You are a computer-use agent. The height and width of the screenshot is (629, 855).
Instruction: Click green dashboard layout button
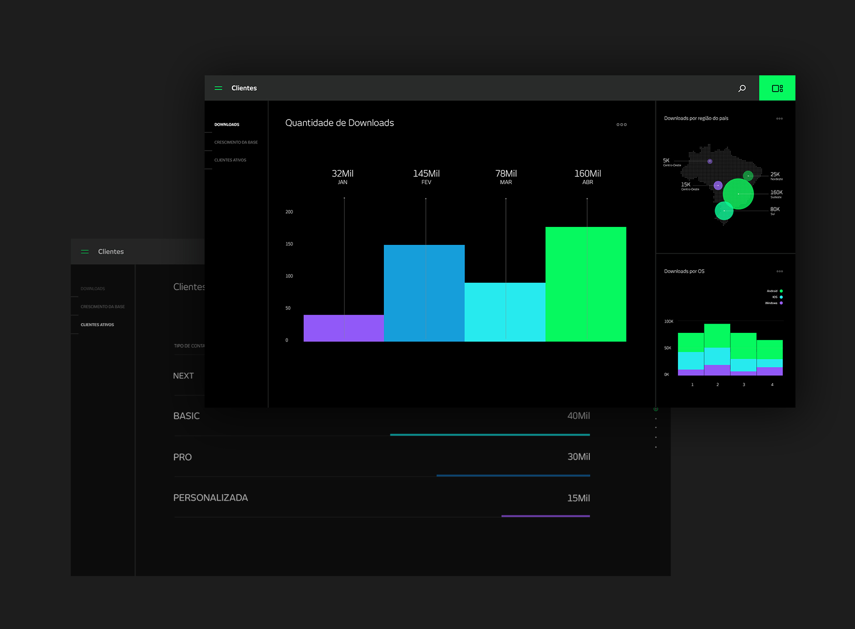pyautogui.click(x=777, y=88)
